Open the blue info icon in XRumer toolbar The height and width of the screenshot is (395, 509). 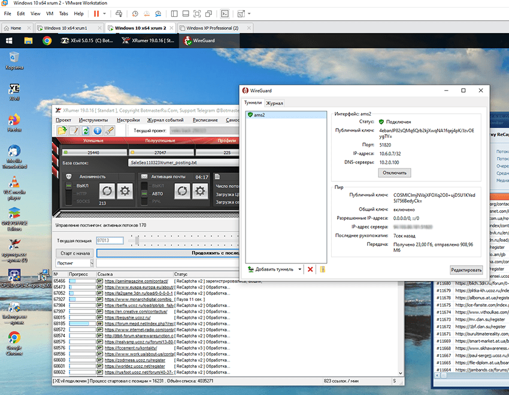pos(98,130)
